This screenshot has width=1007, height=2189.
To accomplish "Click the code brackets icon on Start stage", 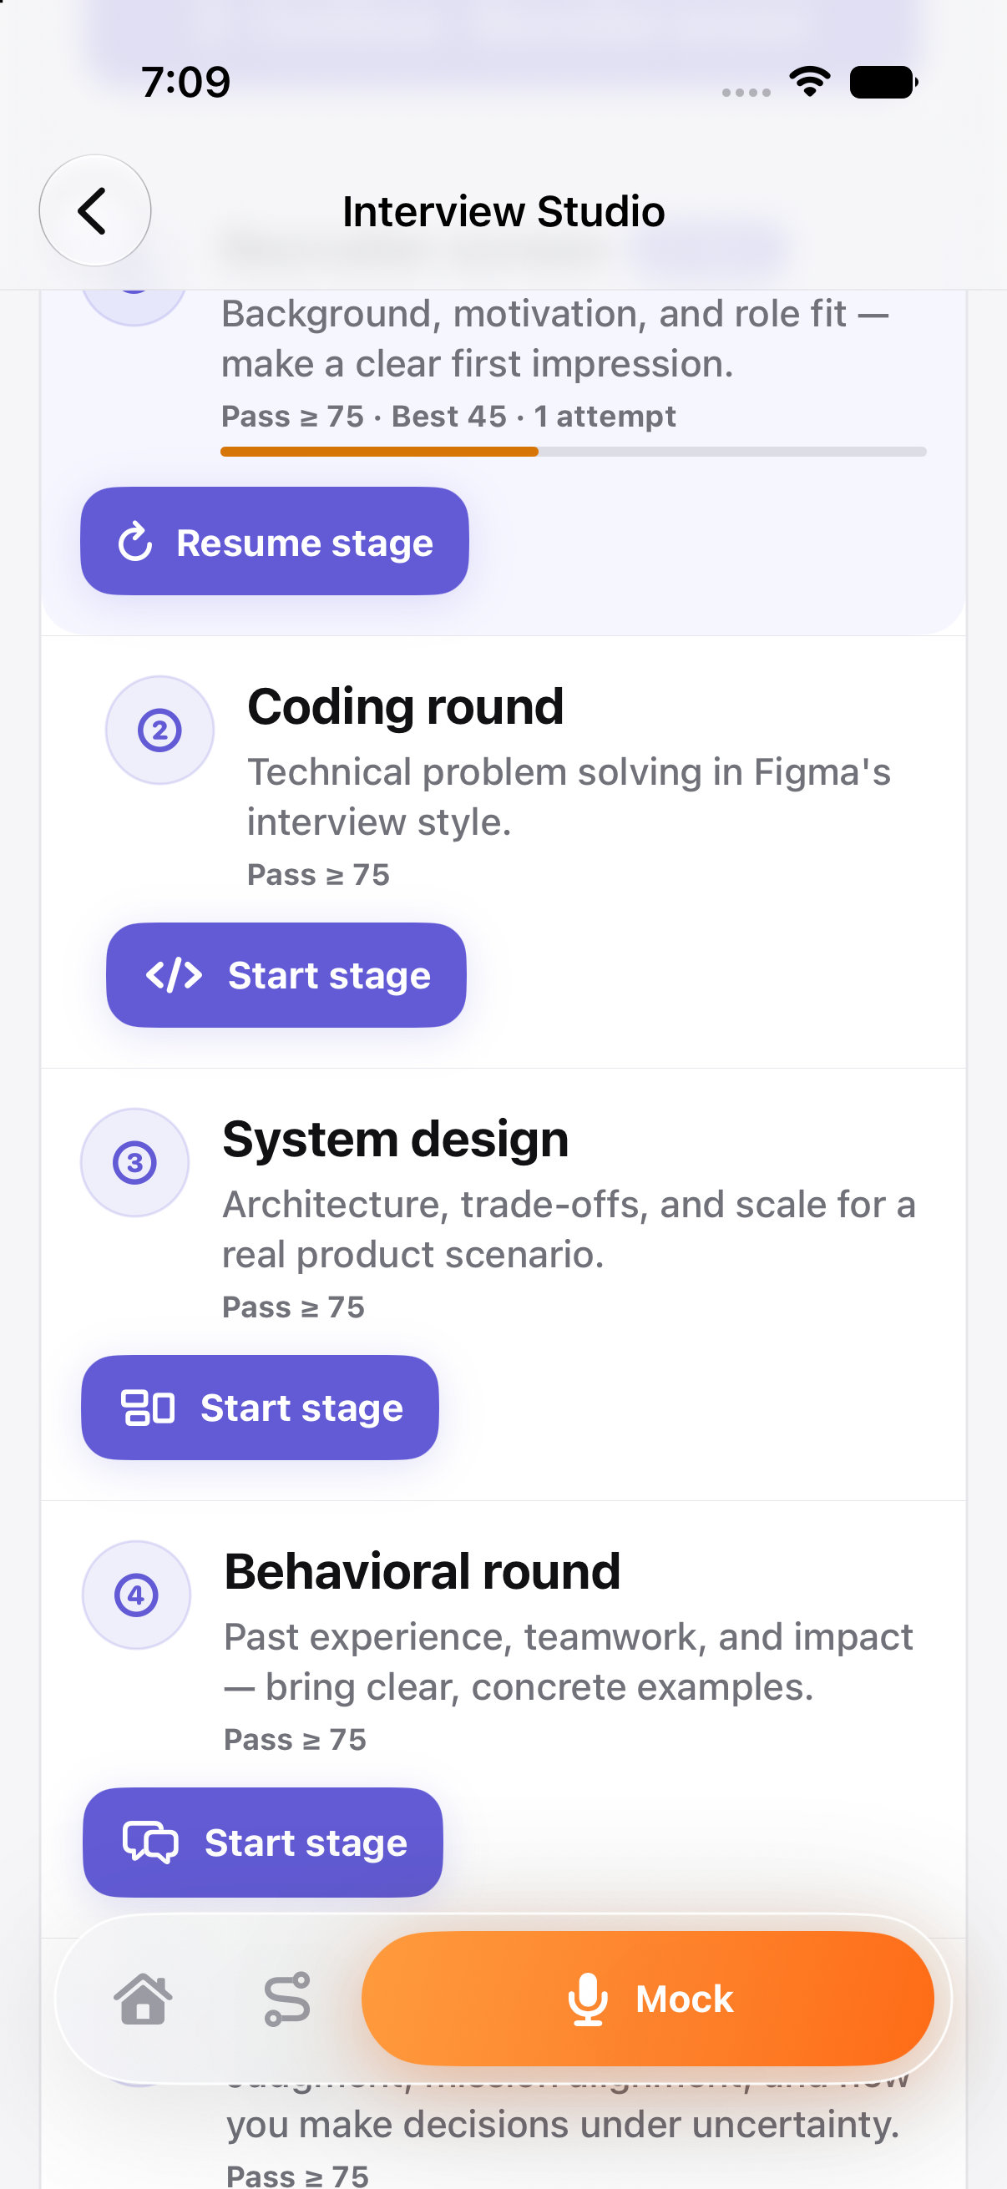I will click(175, 974).
